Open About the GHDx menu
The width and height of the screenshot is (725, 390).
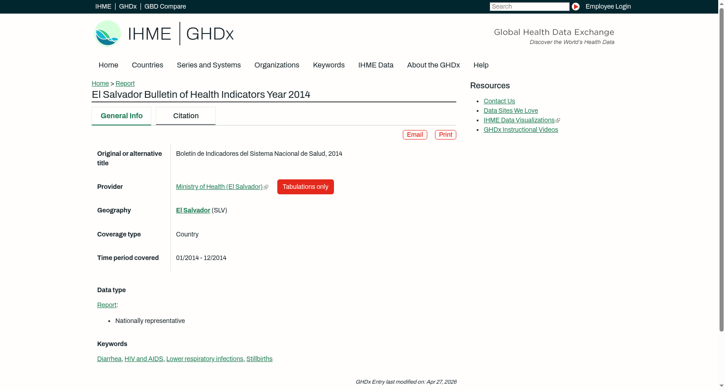pos(433,65)
